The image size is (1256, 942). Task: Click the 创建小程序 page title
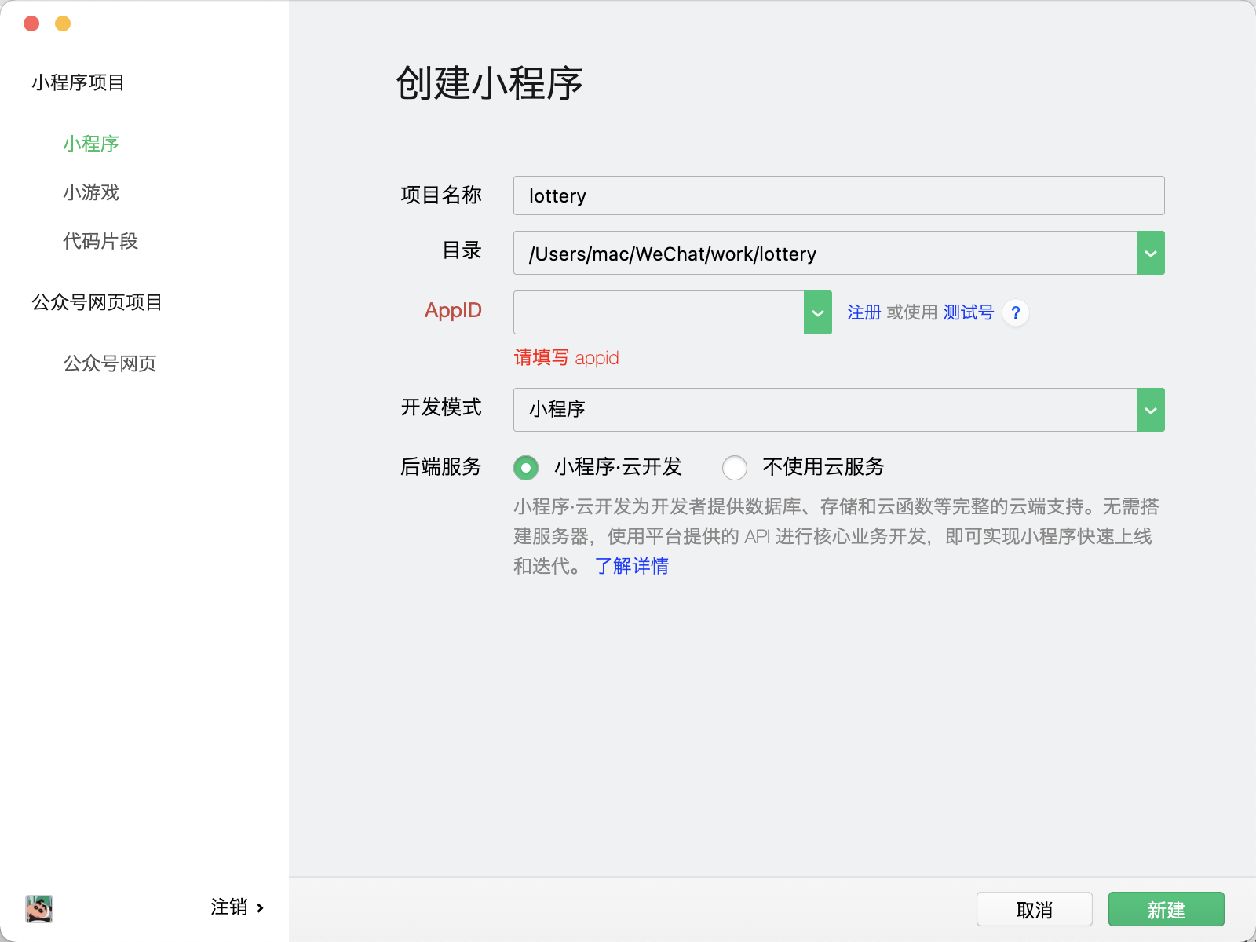490,83
